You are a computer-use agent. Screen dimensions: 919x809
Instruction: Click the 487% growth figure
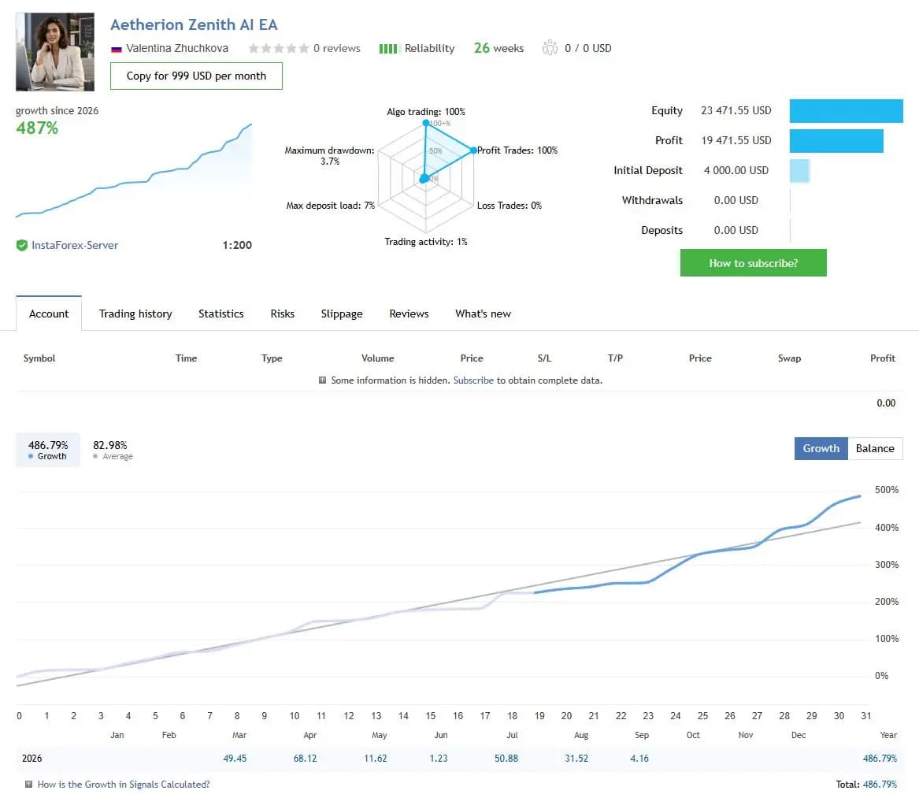pos(37,128)
